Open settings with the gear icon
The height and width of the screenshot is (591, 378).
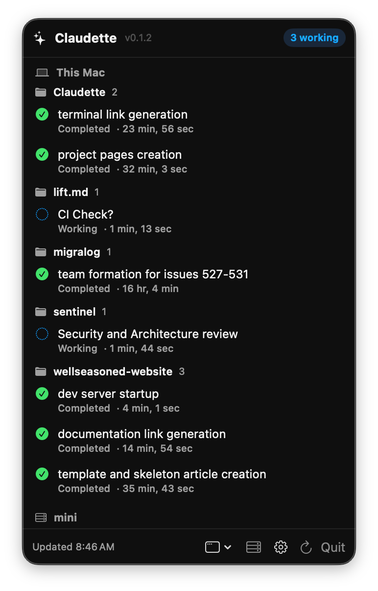tap(281, 547)
